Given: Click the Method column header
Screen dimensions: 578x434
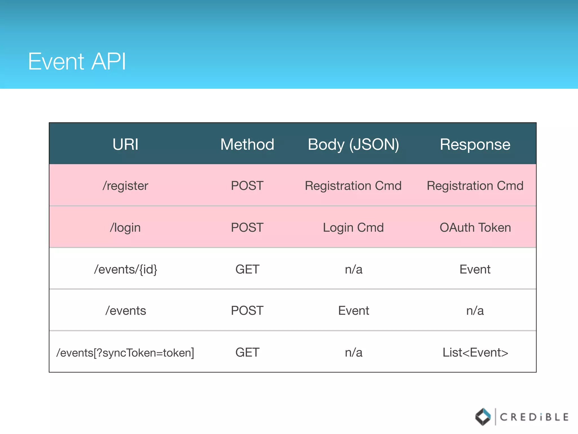Looking at the screenshot, I should 247,144.
